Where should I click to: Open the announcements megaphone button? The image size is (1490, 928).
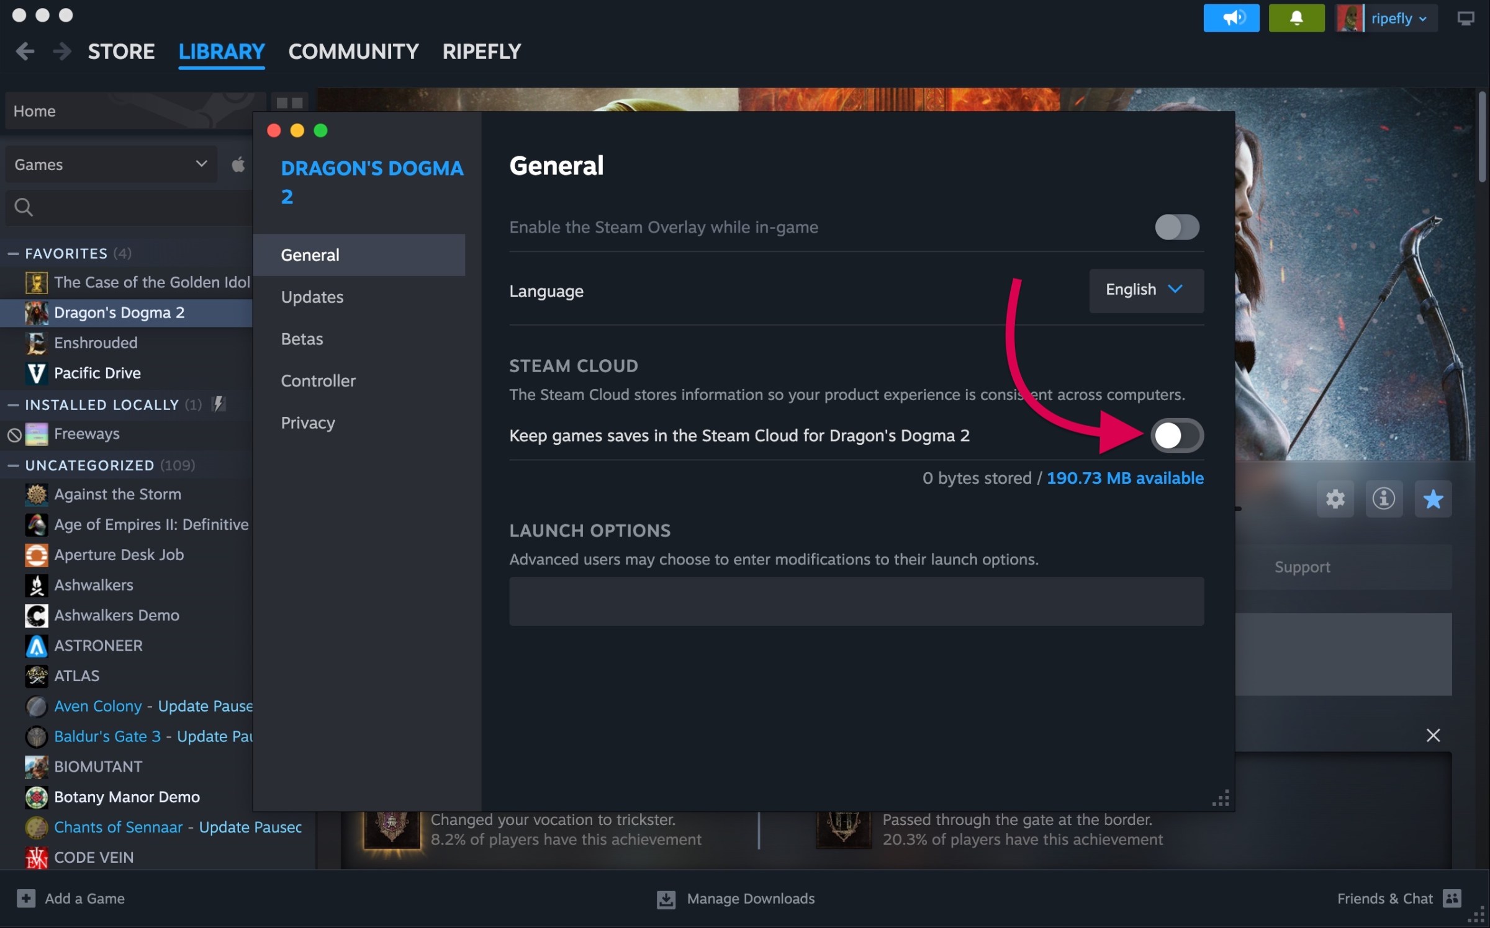tap(1231, 18)
